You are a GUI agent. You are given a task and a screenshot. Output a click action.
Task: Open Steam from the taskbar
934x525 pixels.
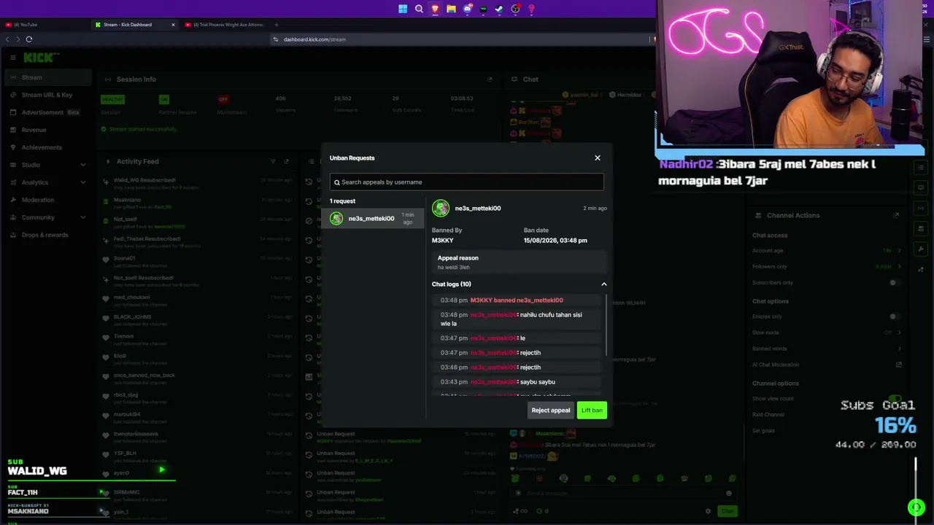(x=499, y=9)
